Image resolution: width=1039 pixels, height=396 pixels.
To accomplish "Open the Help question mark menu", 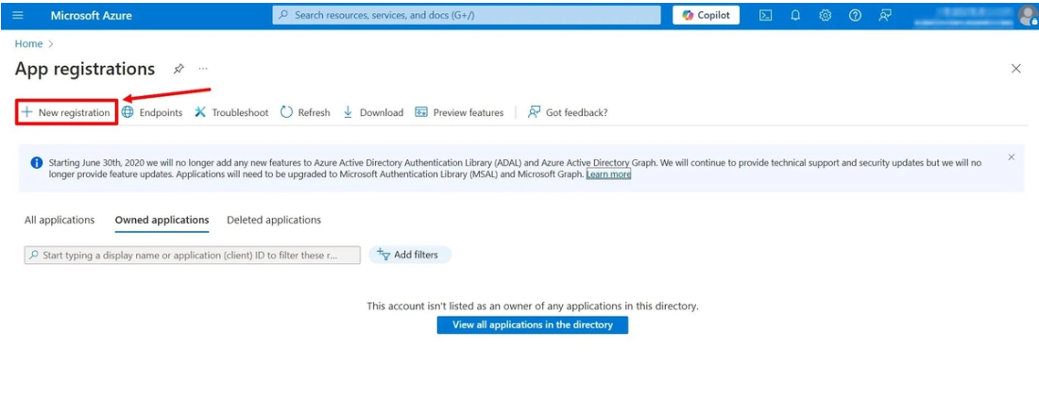I will click(x=856, y=15).
